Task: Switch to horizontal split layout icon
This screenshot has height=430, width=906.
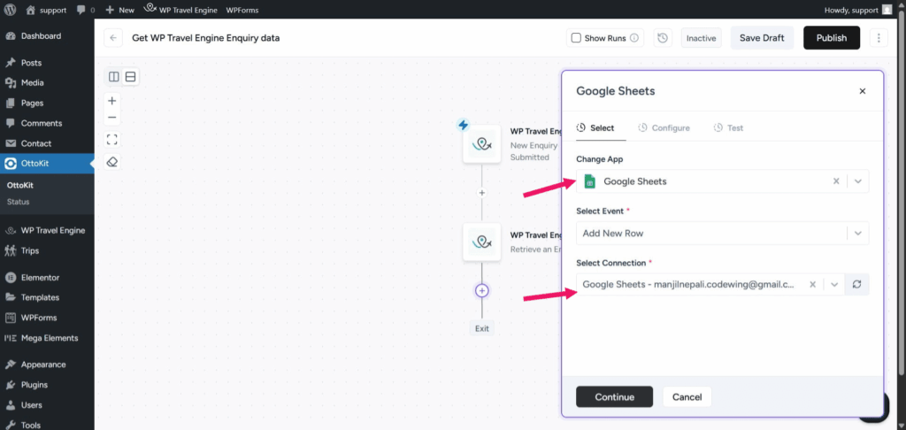Action: tap(131, 76)
